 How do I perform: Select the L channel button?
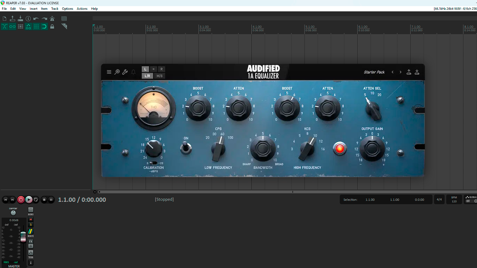[146, 69]
